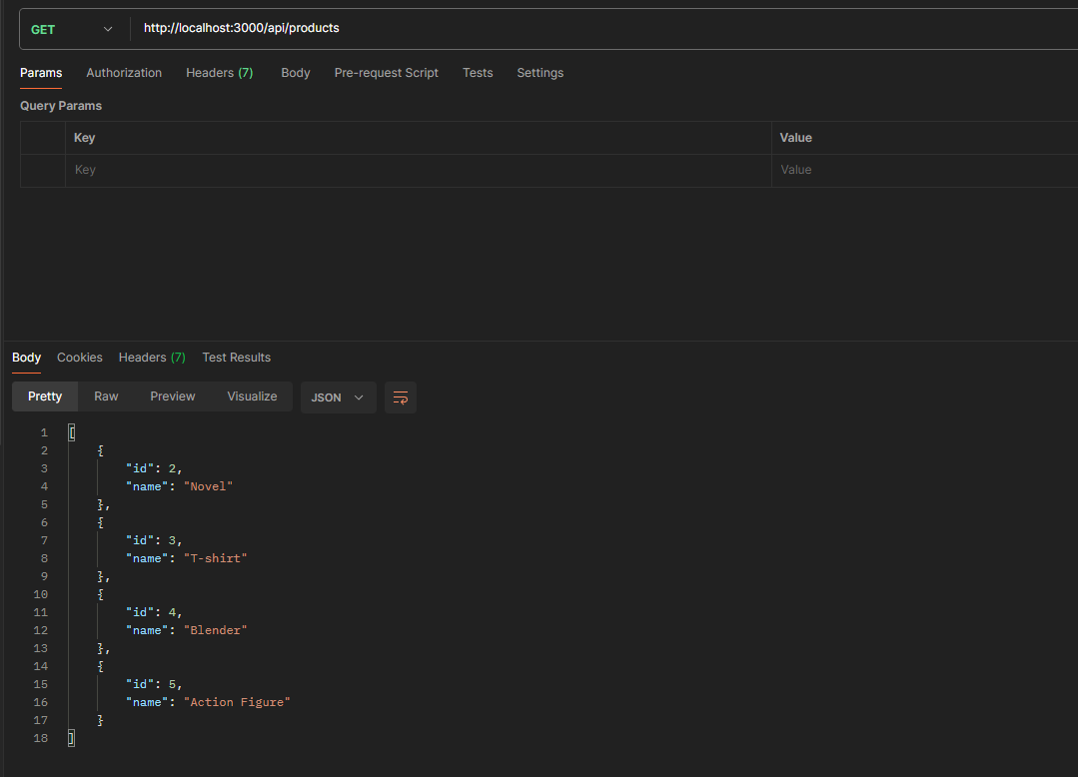
Task: Switch to Preview response view
Action: (x=173, y=396)
